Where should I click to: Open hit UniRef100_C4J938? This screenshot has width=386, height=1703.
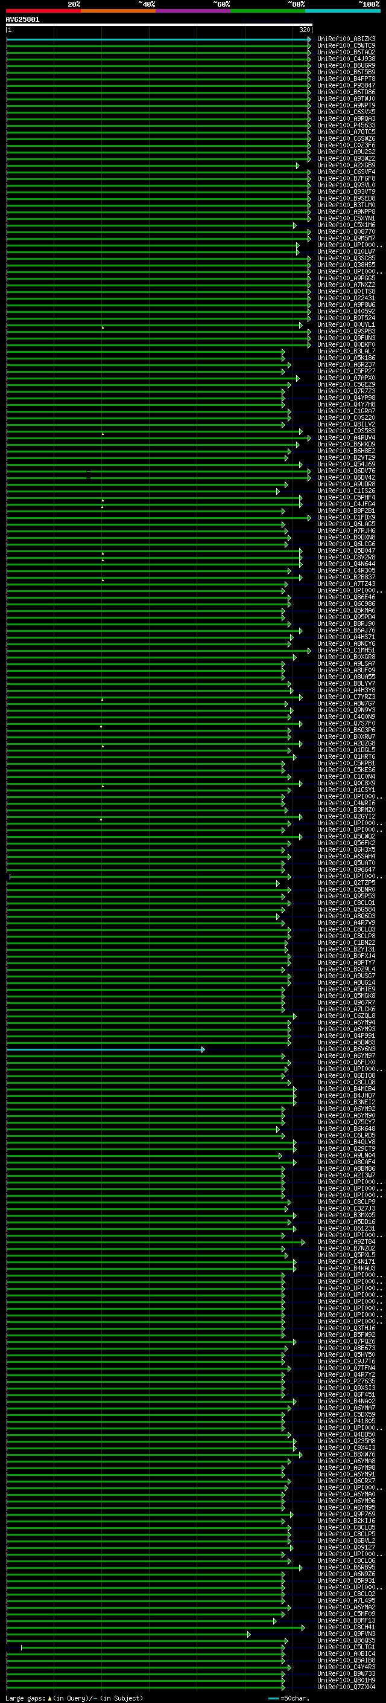tap(346, 59)
